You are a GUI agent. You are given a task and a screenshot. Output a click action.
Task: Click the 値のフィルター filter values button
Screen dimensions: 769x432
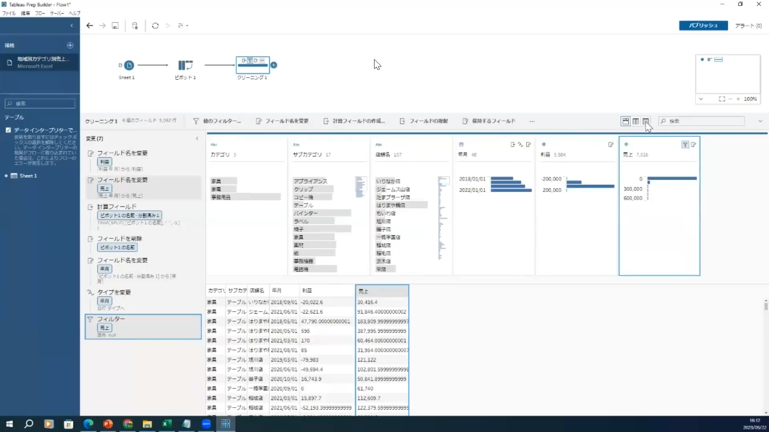217,121
